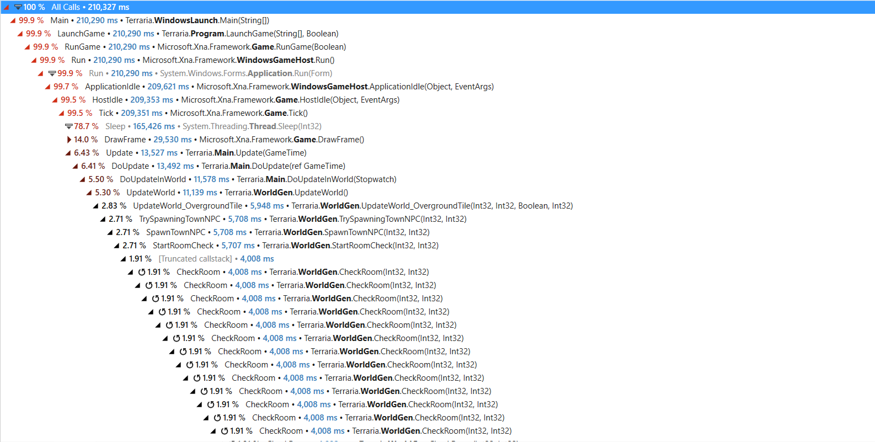Viewport: 875px width, 442px height.
Task: Click the icon before 99.9 % on Application.Run row
Action: (52, 73)
